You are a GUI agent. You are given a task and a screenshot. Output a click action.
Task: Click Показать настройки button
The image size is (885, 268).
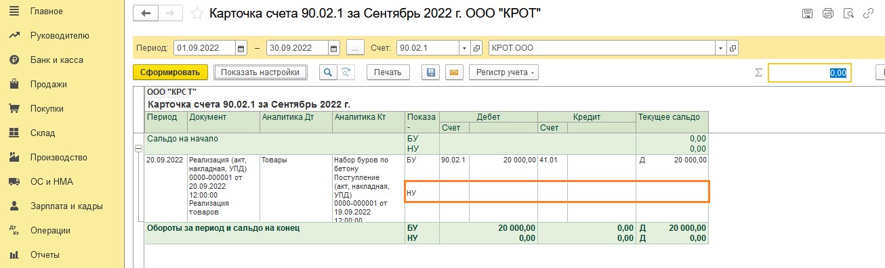(x=260, y=72)
